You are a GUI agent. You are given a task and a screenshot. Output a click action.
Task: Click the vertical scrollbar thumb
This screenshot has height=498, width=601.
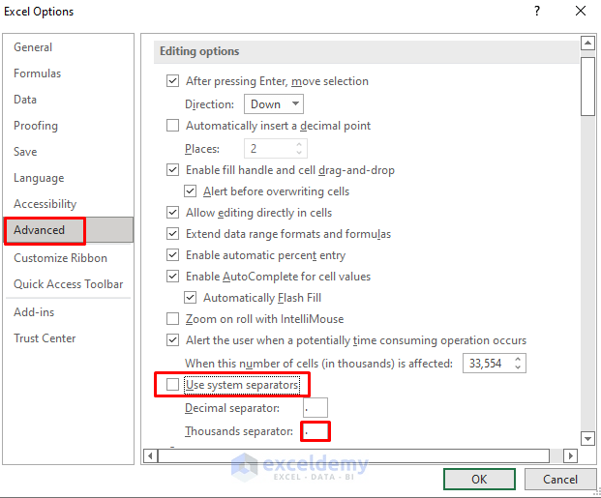(587, 86)
